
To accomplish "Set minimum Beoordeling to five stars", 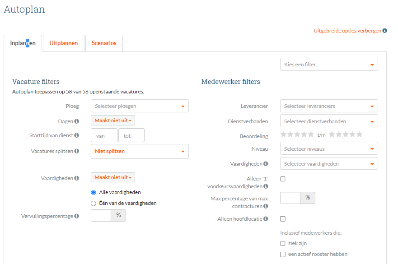I will [x=310, y=134].
